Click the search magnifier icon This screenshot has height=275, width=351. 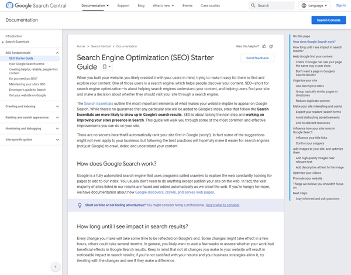coord(253,5)
